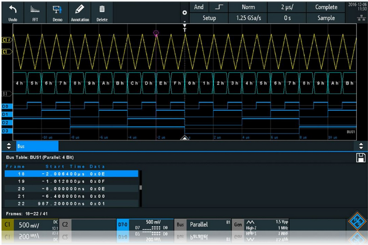The image size is (368, 245).
Task: Select frame 19 row with 0x0F
Action: pos(71,181)
